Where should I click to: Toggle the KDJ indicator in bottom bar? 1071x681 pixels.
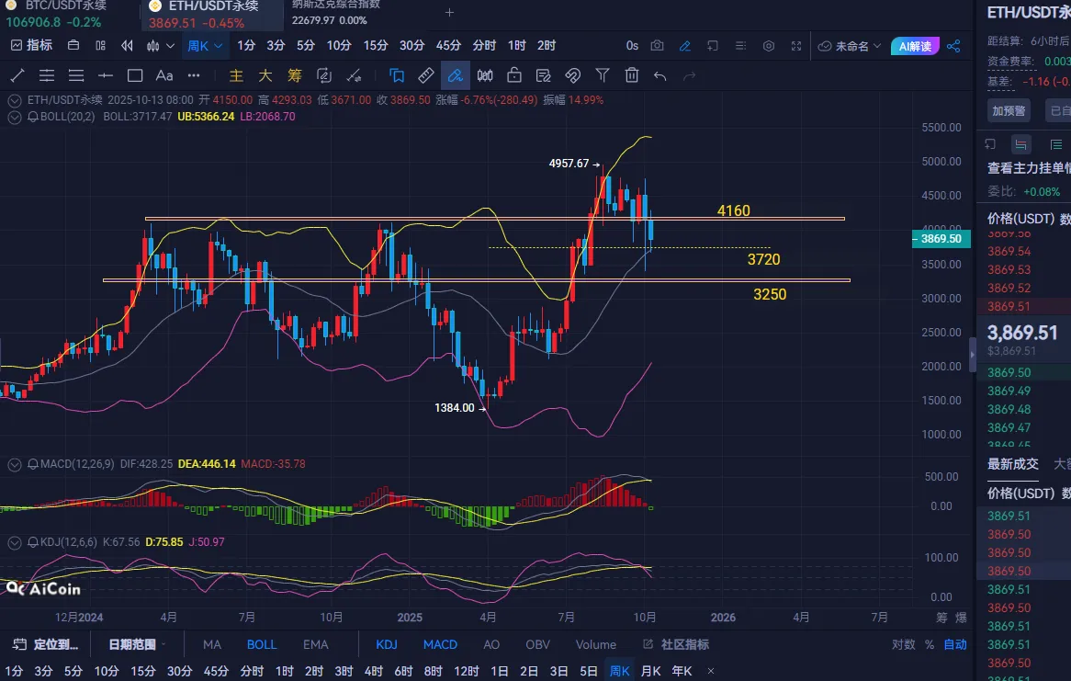point(386,644)
